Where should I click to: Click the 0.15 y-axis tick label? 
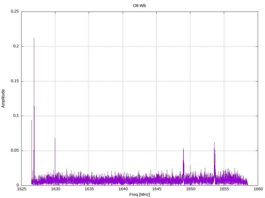[x=15, y=81]
